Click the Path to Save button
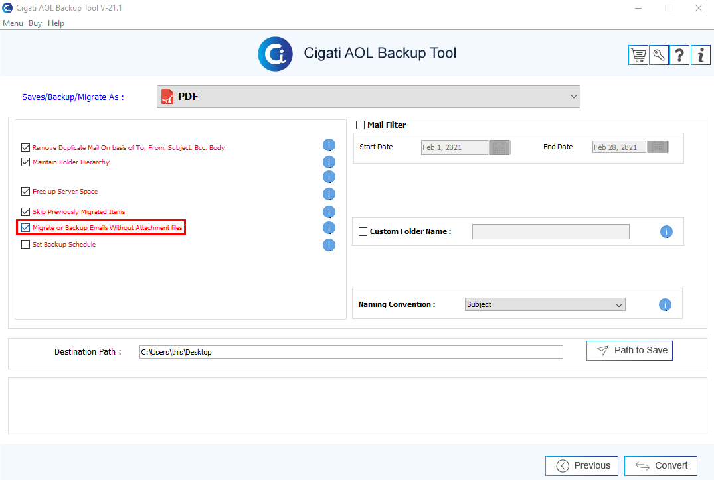 (629, 351)
